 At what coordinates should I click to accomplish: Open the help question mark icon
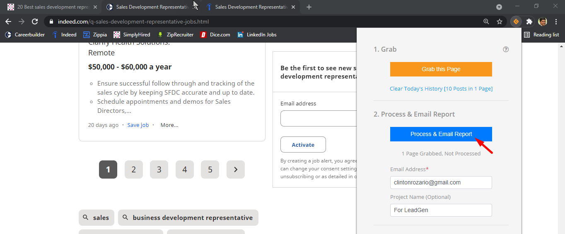tap(505, 49)
